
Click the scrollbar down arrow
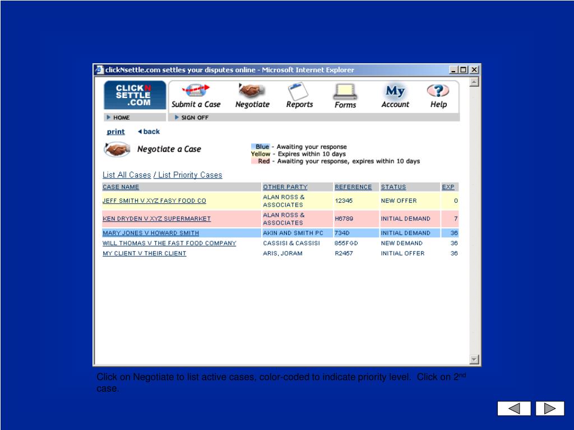[x=474, y=359]
